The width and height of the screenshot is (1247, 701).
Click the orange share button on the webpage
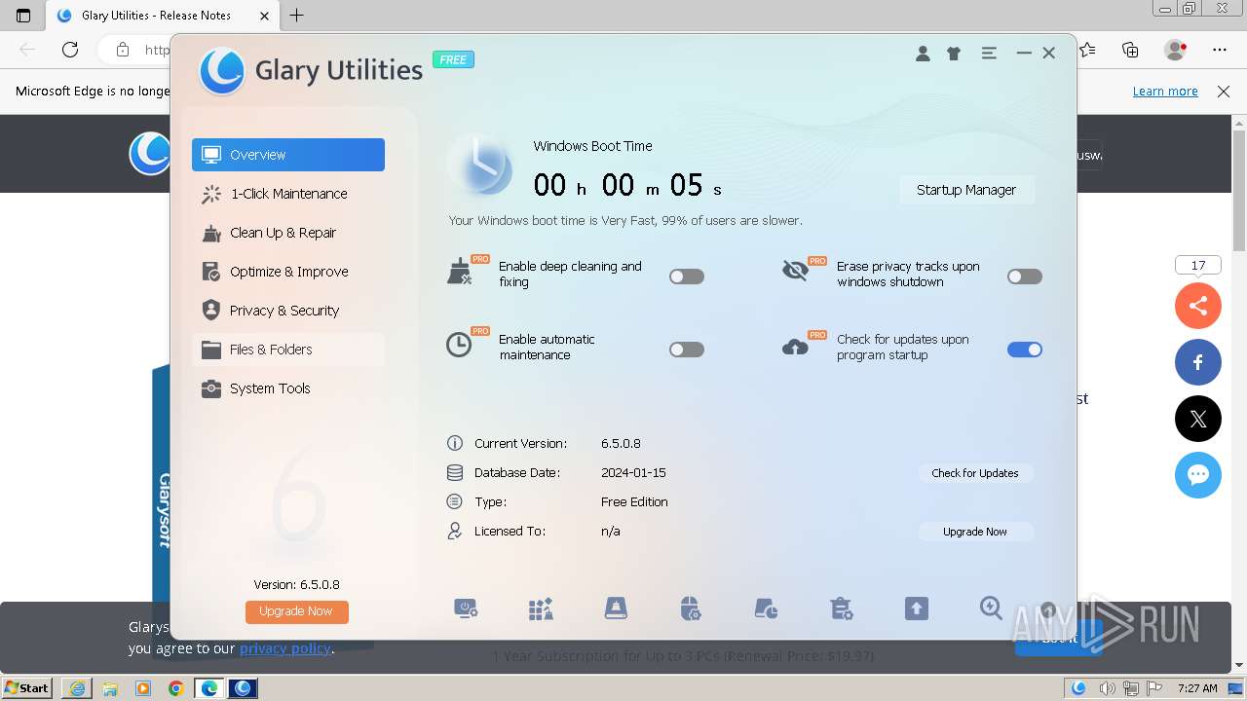tap(1198, 306)
